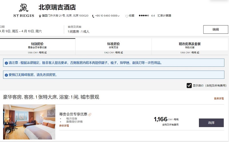Expand the phone number dropdown chevron
Screen dimensions: 229x142
(x=119, y=16)
